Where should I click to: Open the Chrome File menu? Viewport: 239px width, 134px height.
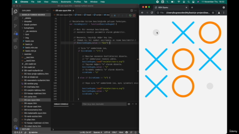[x=32, y=2]
